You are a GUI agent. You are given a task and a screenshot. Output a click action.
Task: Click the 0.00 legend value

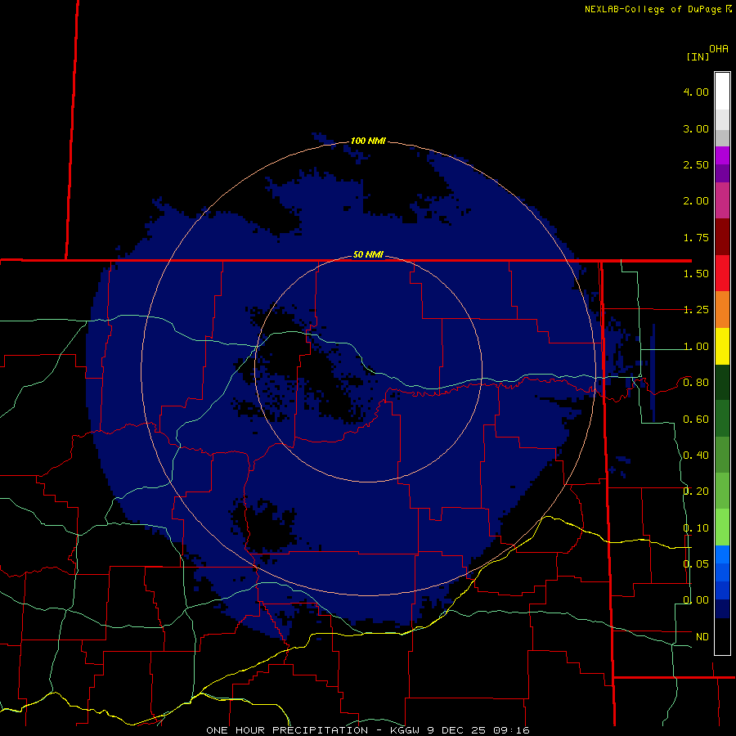pos(696,600)
